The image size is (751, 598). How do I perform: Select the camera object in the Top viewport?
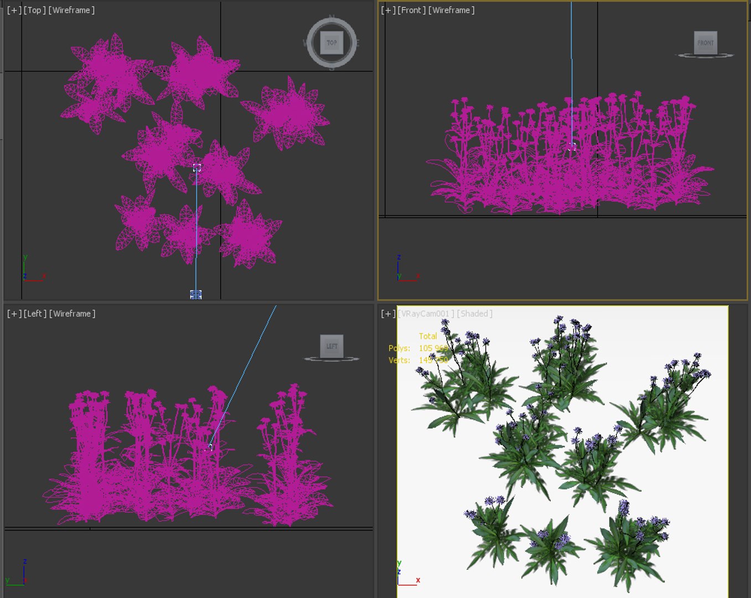(x=196, y=295)
